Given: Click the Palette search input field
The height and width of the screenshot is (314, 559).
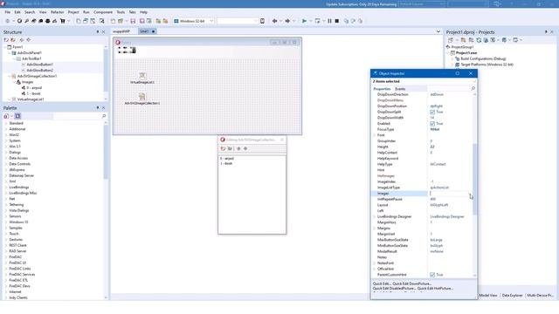Looking at the screenshot, I should (77, 116).
